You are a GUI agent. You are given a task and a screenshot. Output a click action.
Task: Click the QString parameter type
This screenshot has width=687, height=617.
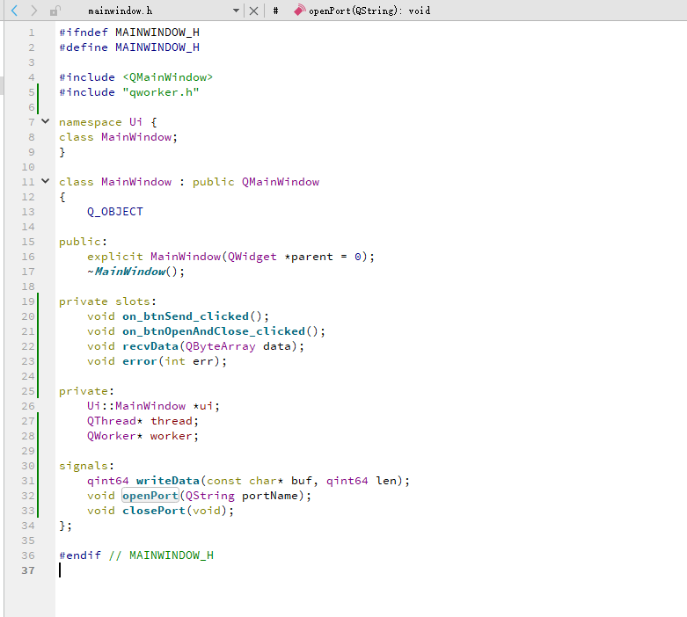pos(210,496)
